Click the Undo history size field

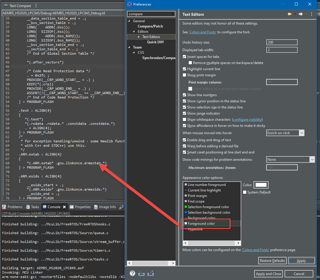pos(282,42)
